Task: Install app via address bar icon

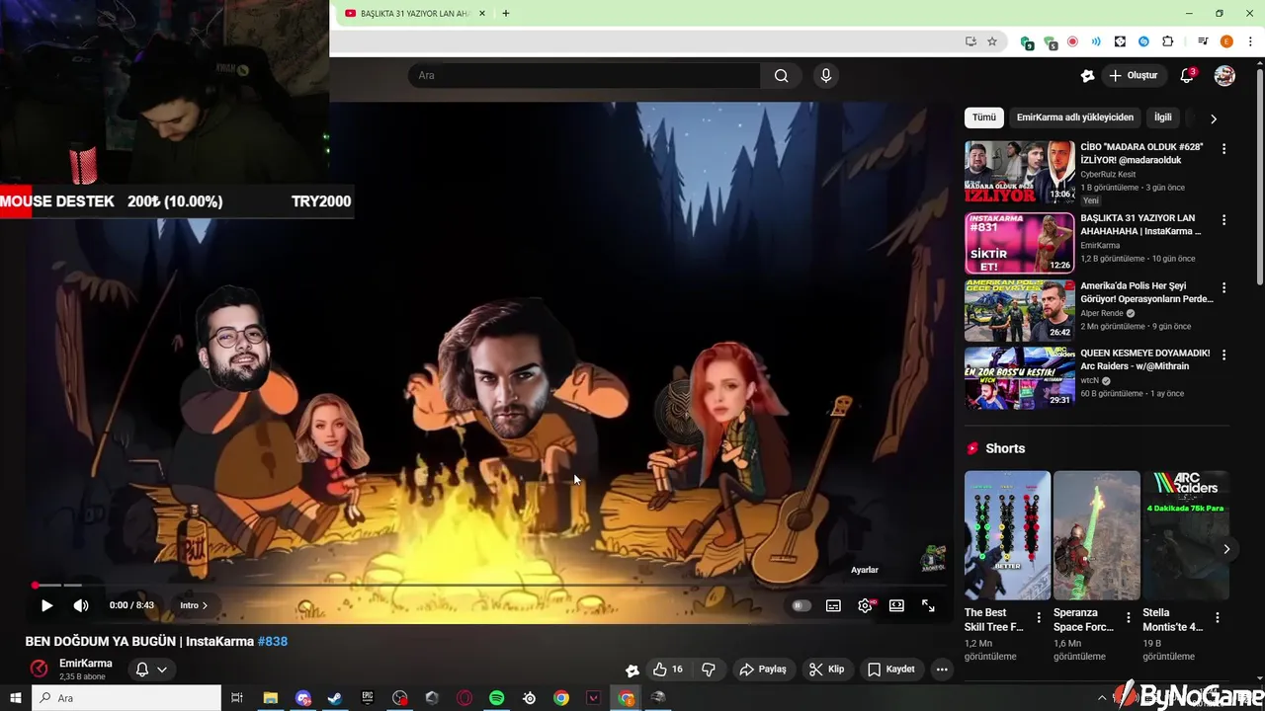Action: (970, 41)
